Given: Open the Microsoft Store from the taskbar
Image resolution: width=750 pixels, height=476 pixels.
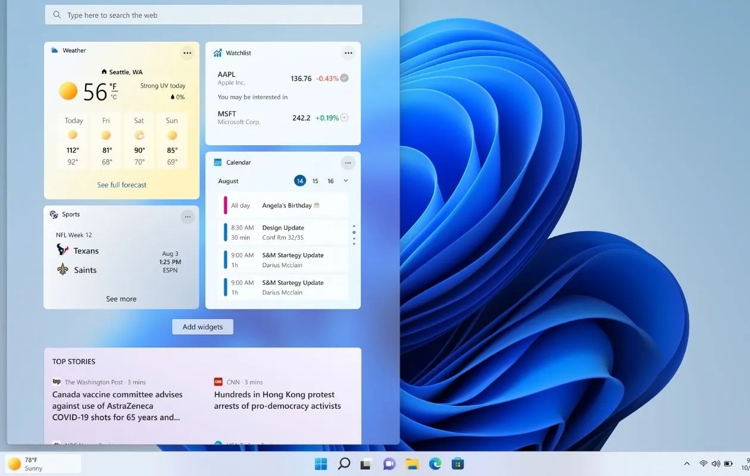Looking at the screenshot, I should 457,463.
